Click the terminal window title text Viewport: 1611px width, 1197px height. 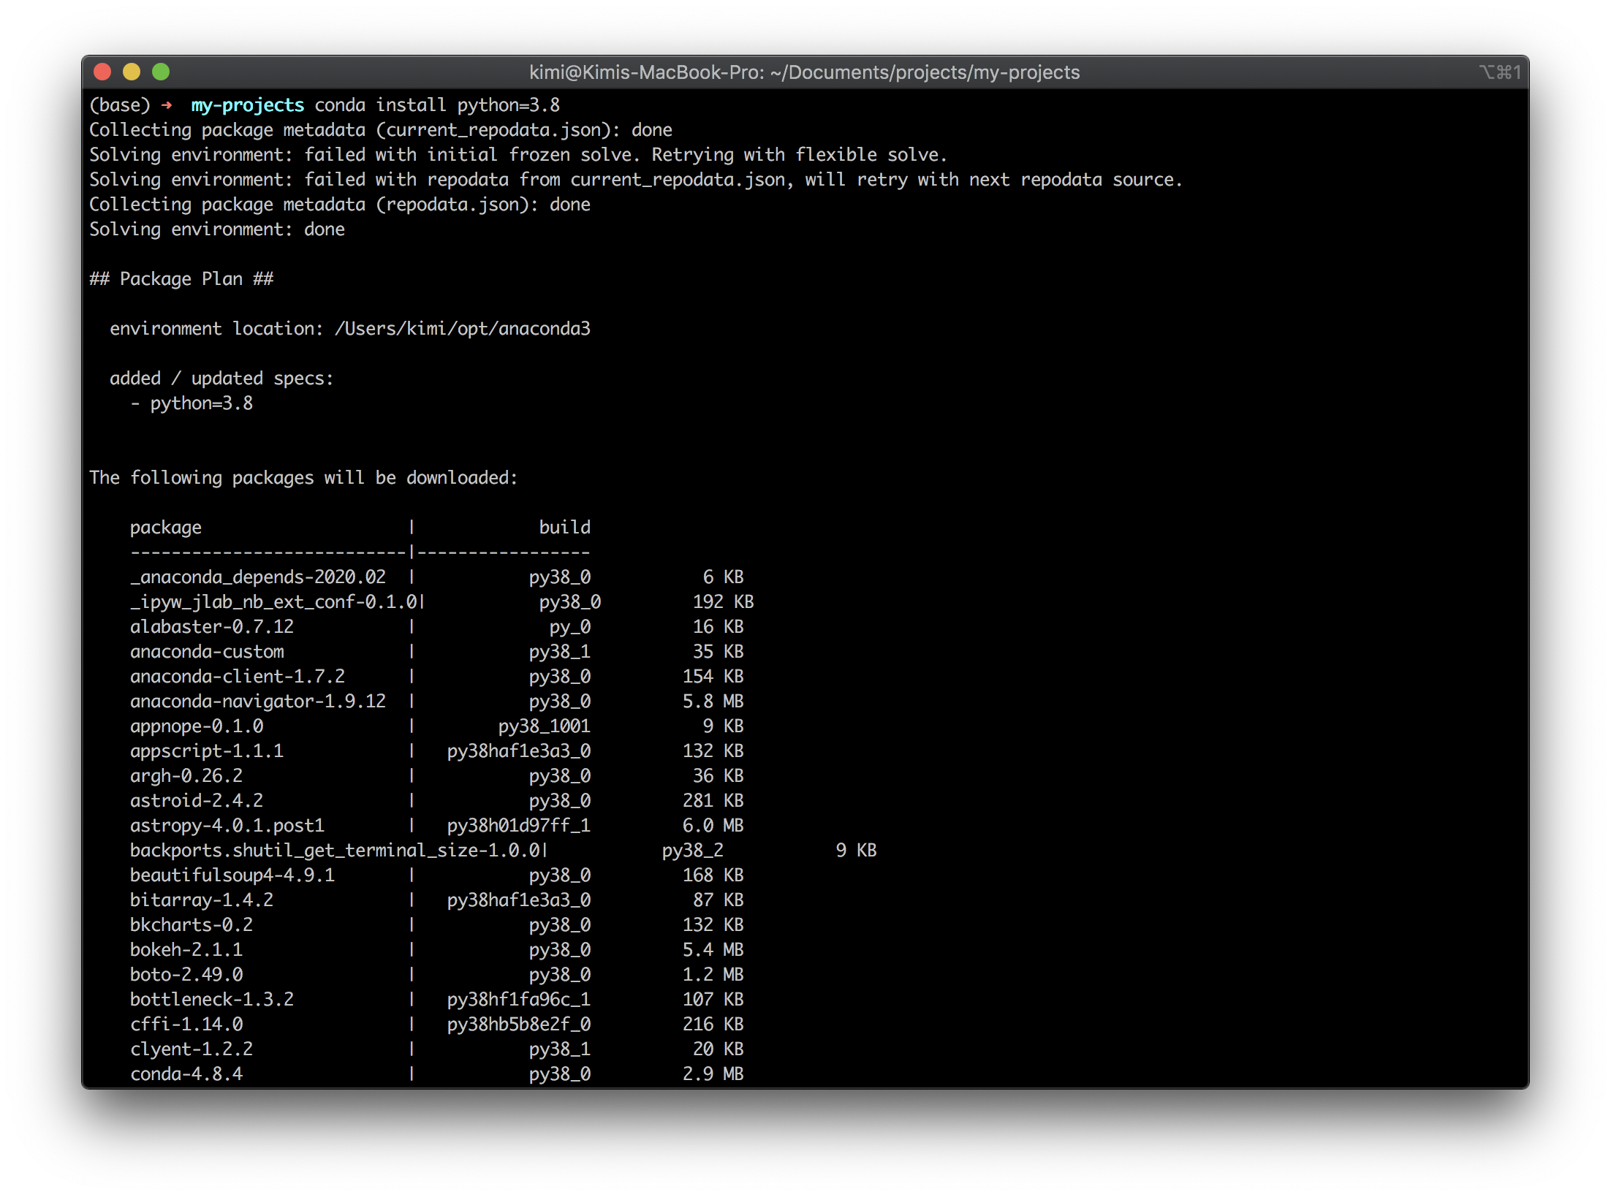point(804,72)
